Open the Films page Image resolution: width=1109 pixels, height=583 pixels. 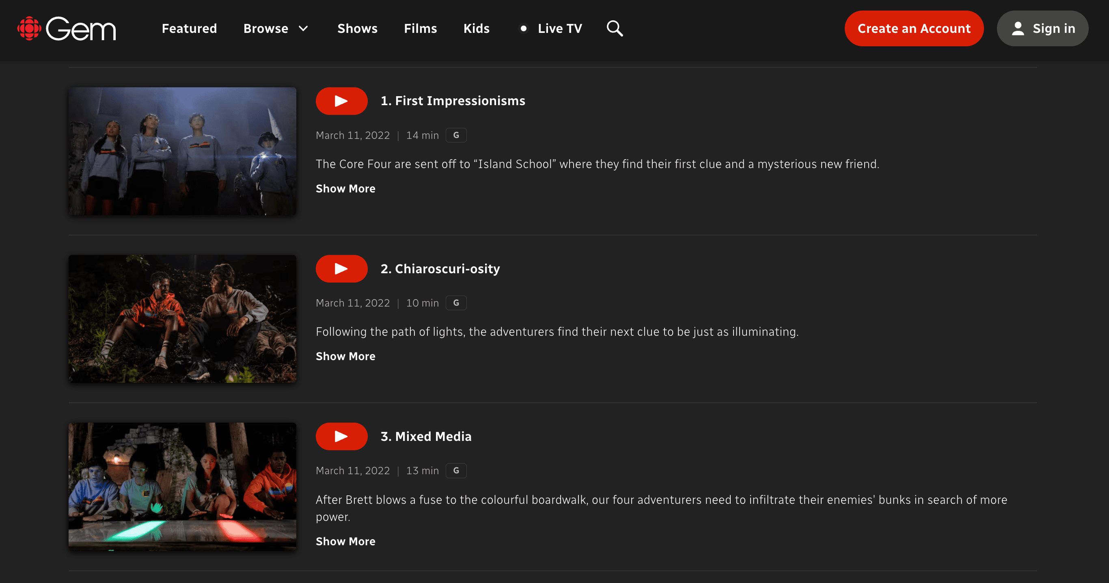pos(420,28)
